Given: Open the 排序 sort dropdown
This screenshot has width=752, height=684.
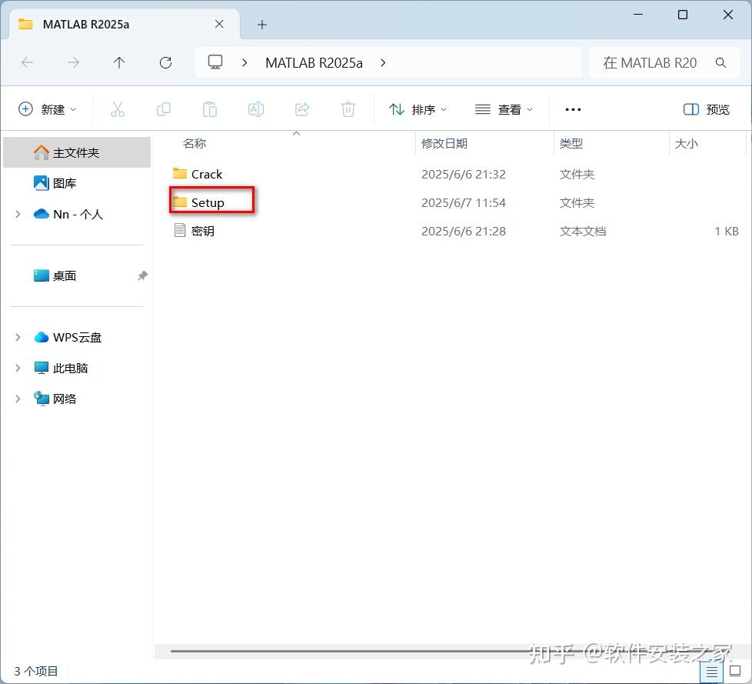Looking at the screenshot, I should click(x=418, y=109).
